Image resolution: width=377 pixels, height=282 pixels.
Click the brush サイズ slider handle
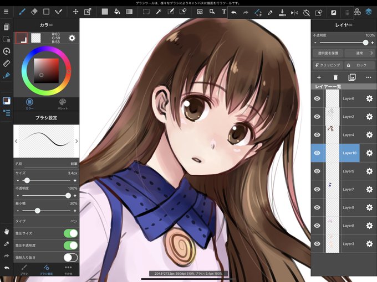tap(27, 180)
